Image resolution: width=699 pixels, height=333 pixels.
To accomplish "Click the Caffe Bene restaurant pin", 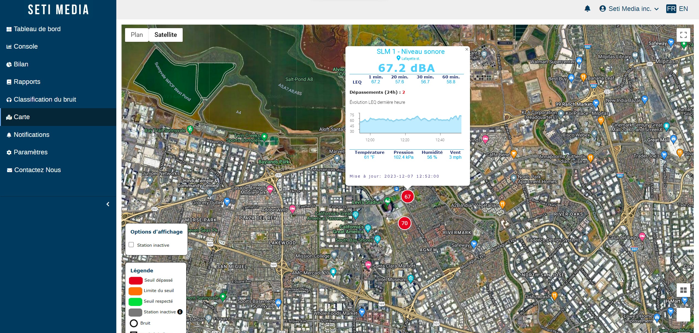I will coord(514,154).
